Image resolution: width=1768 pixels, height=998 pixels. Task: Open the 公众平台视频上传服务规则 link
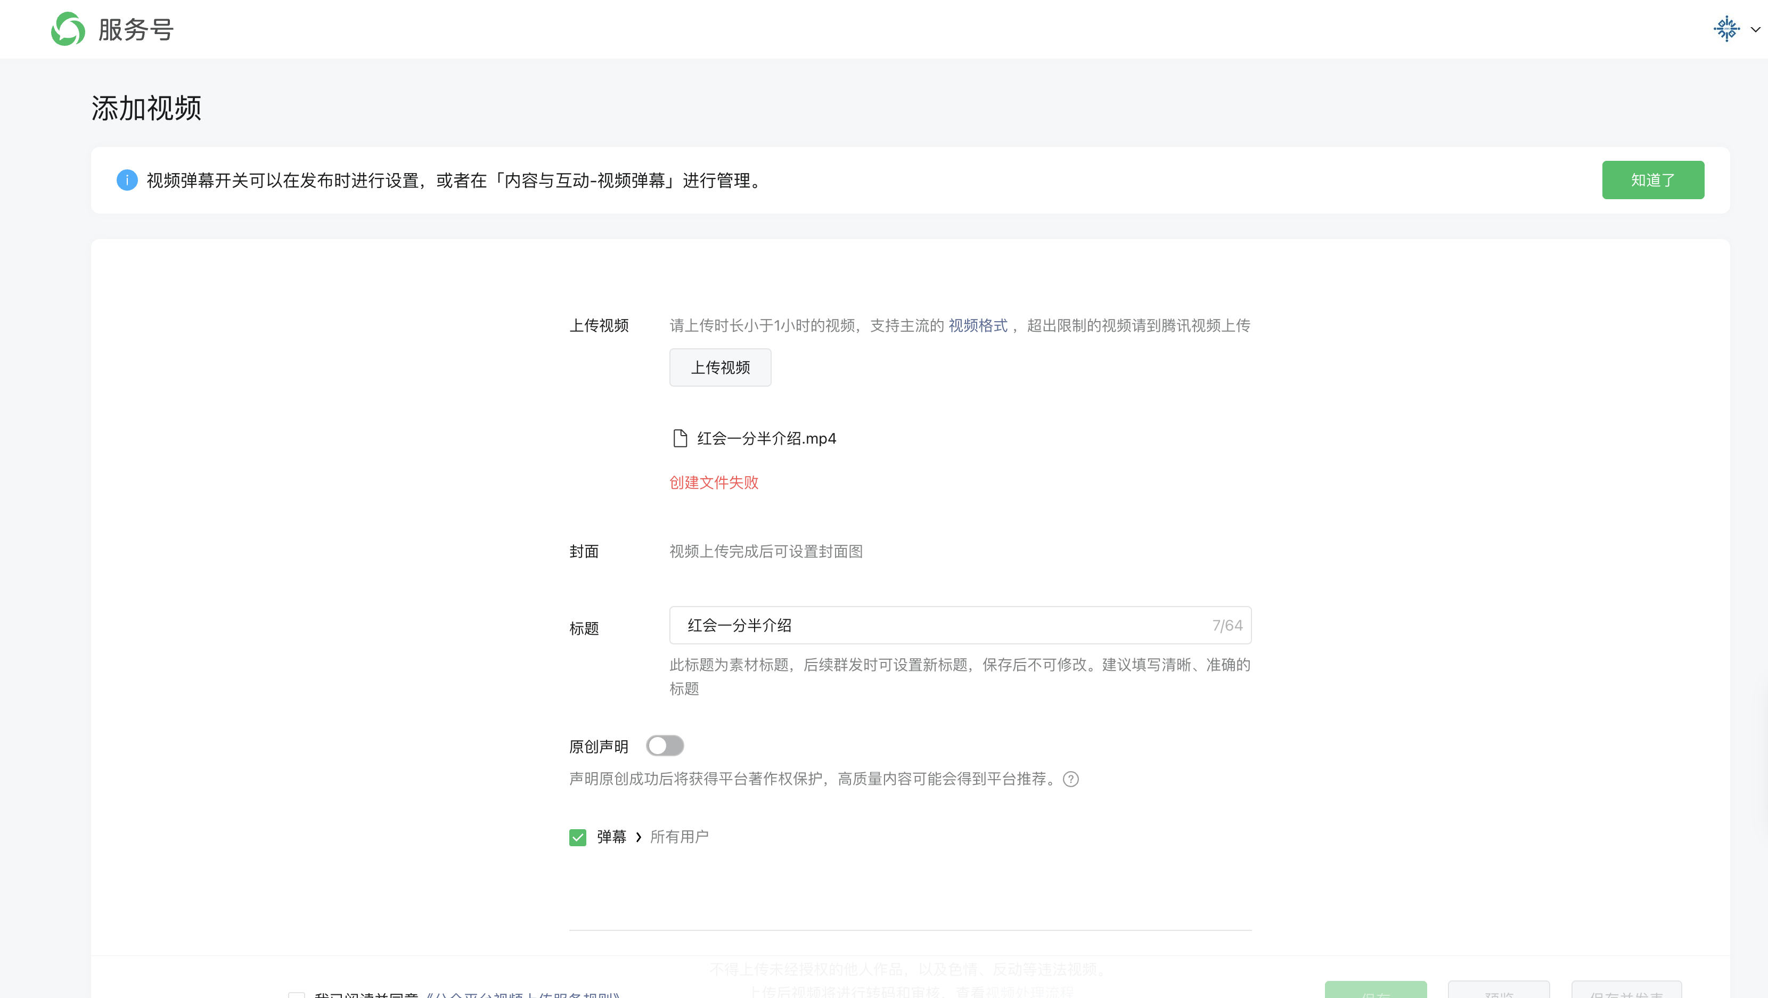click(x=523, y=995)
